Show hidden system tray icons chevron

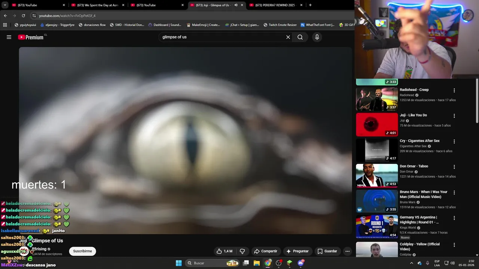[412, 263]
